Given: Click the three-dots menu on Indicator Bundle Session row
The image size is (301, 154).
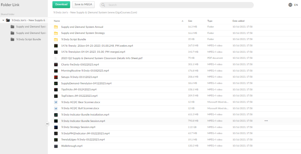Looking at the screenshot, I should pyautogui.click(x=266, y=121).
